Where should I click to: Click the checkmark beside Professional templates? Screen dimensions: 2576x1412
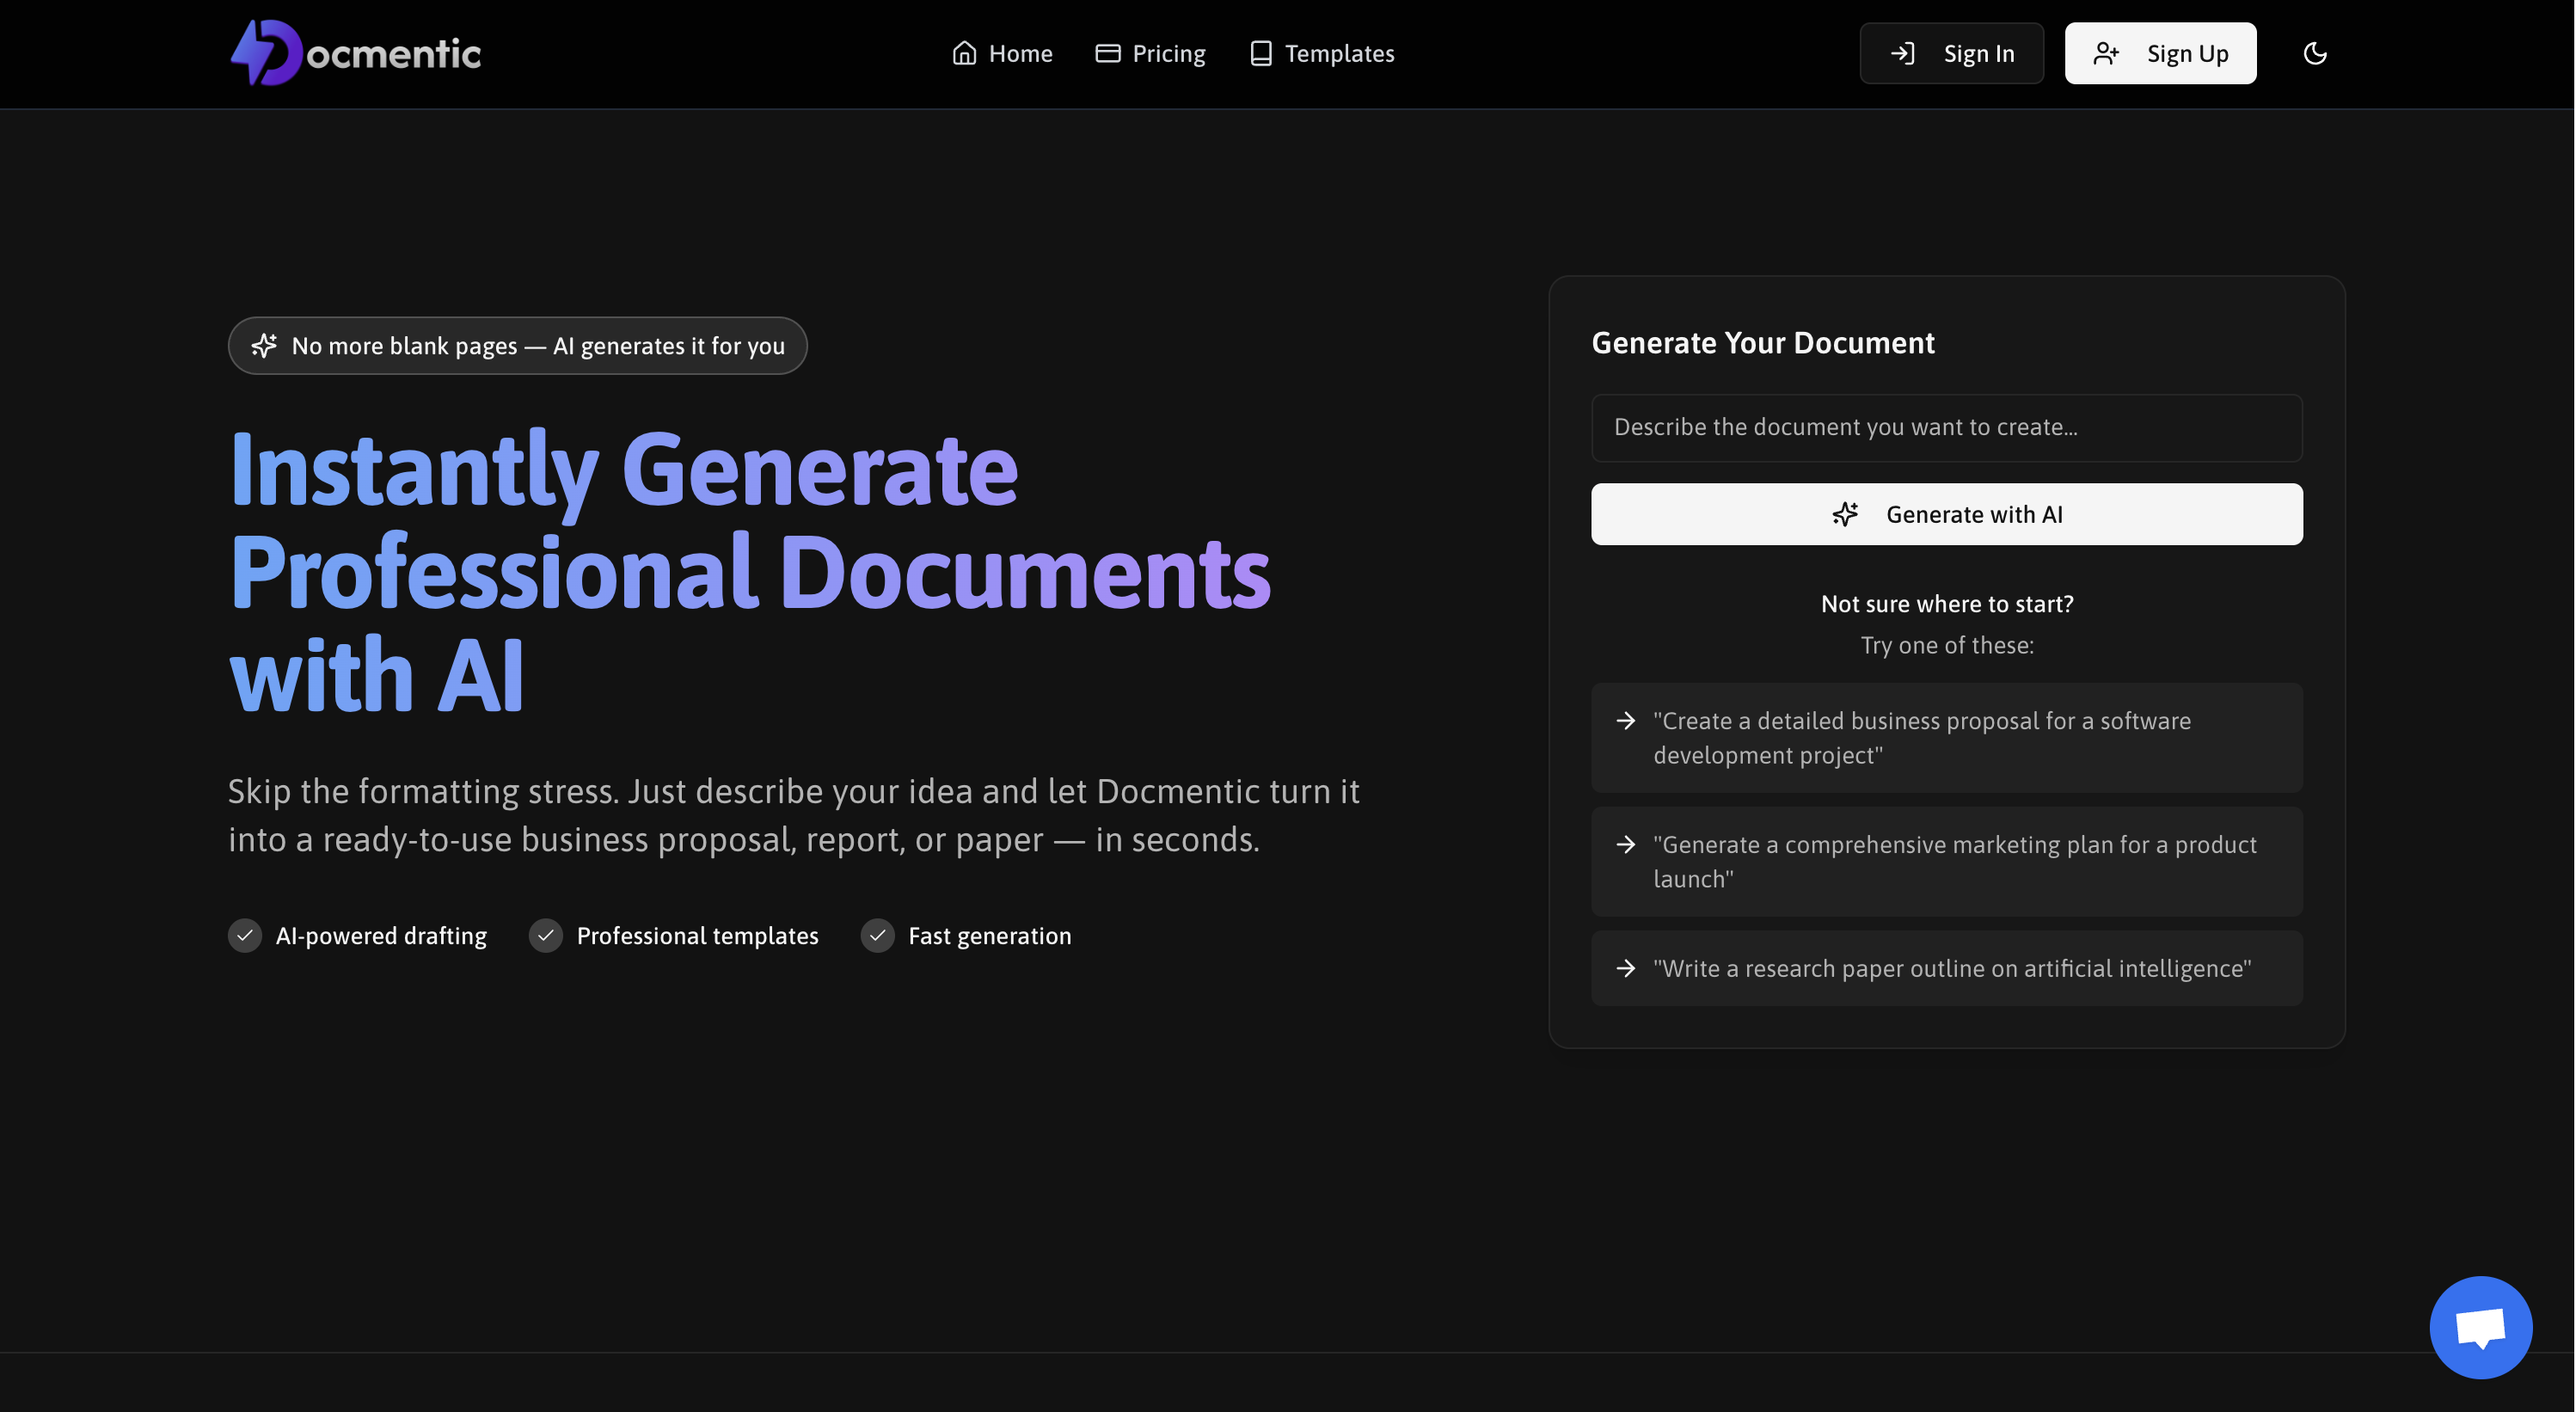(546, 935)
